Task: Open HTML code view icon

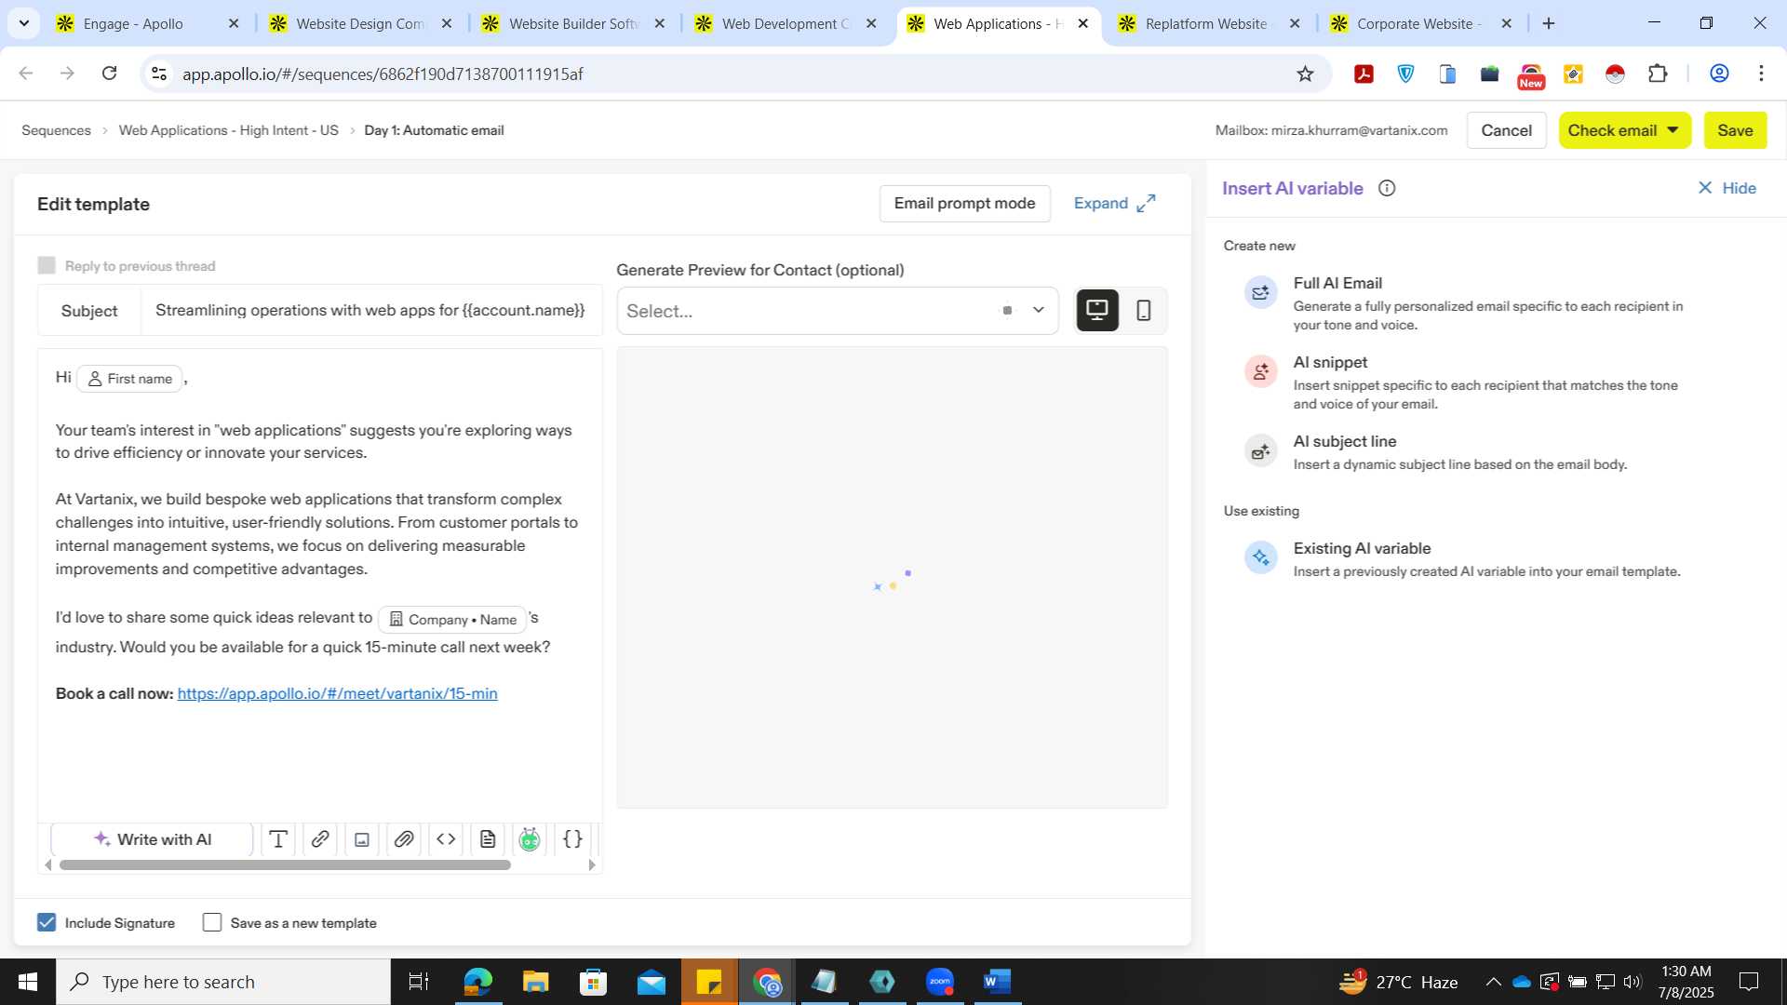Action: point(446,839)
